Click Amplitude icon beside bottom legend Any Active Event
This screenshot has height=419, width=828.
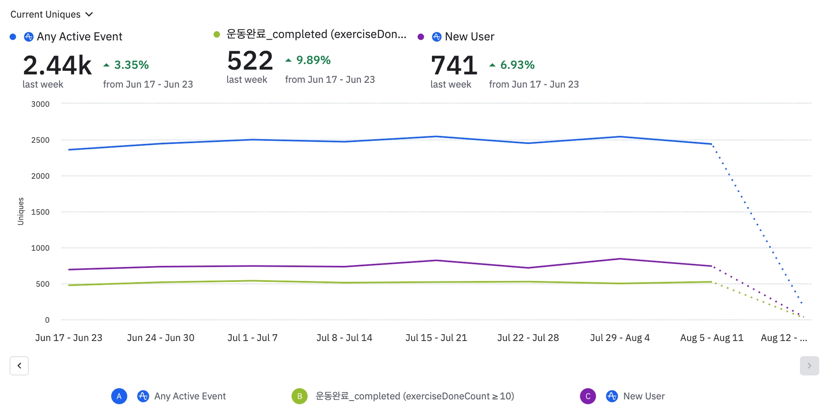[x=143, y=396]
